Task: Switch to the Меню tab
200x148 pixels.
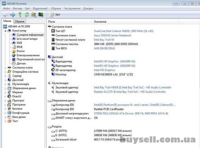Action: (7, 21)
